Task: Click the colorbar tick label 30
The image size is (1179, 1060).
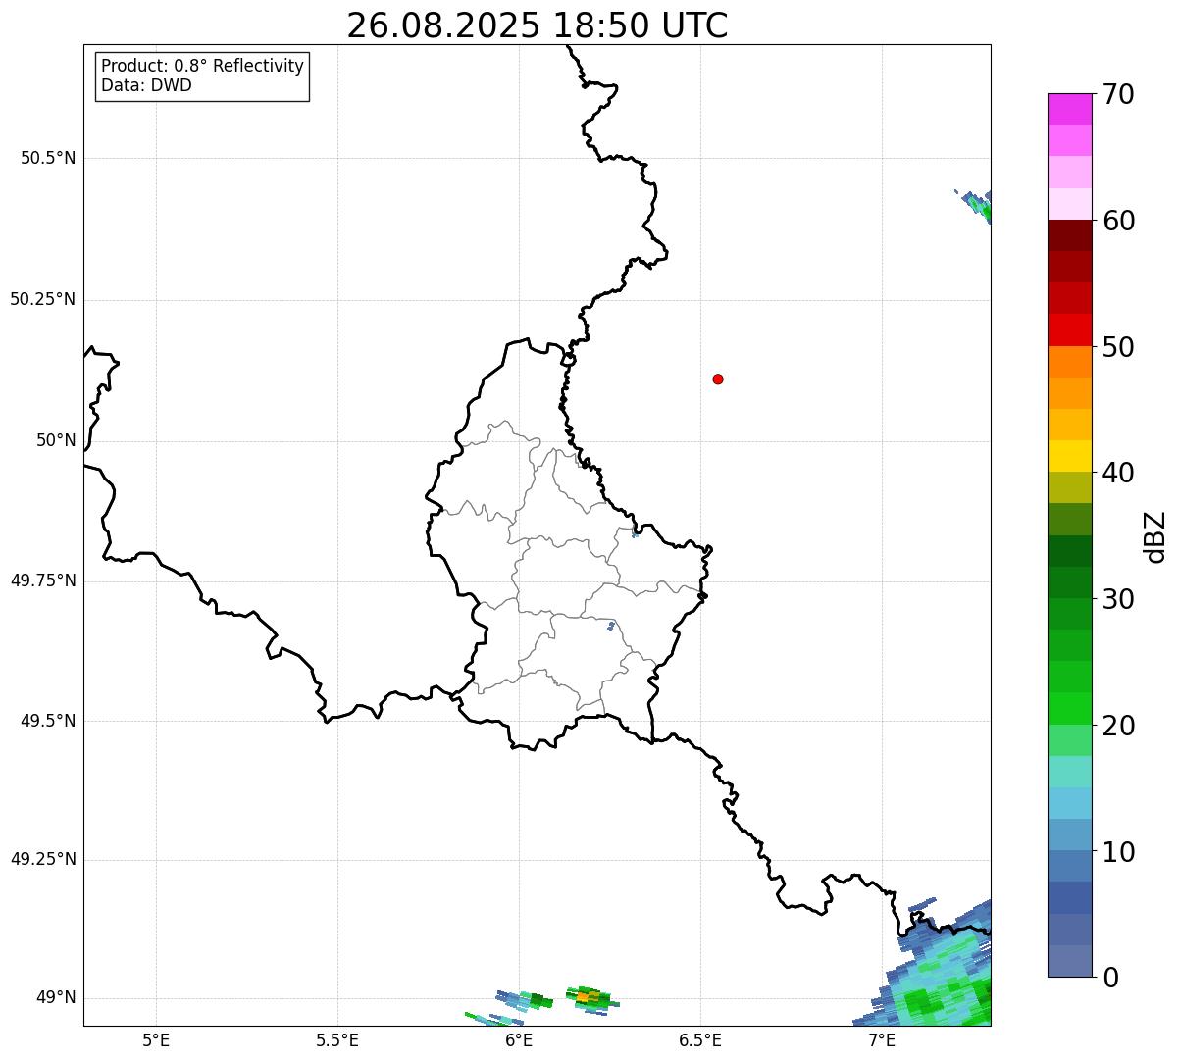Action: tap(1118, 599)
